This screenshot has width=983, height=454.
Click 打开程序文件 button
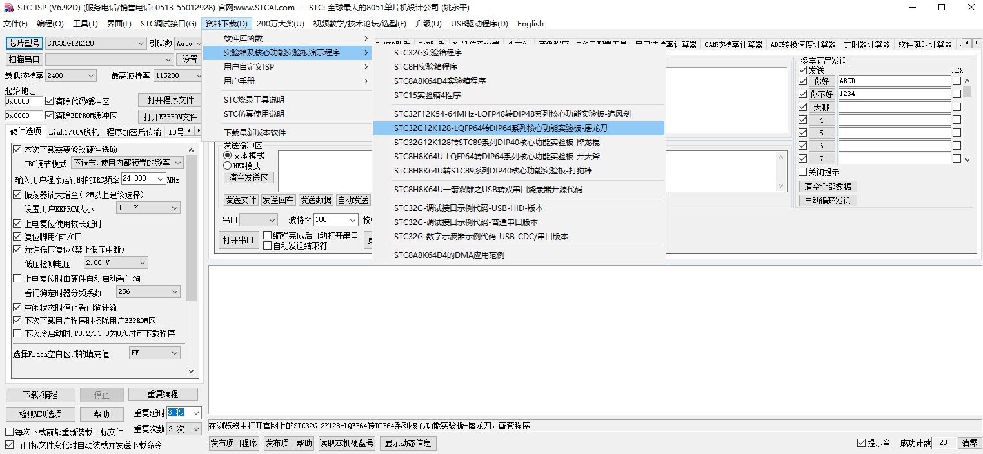[x=170, y=101]
